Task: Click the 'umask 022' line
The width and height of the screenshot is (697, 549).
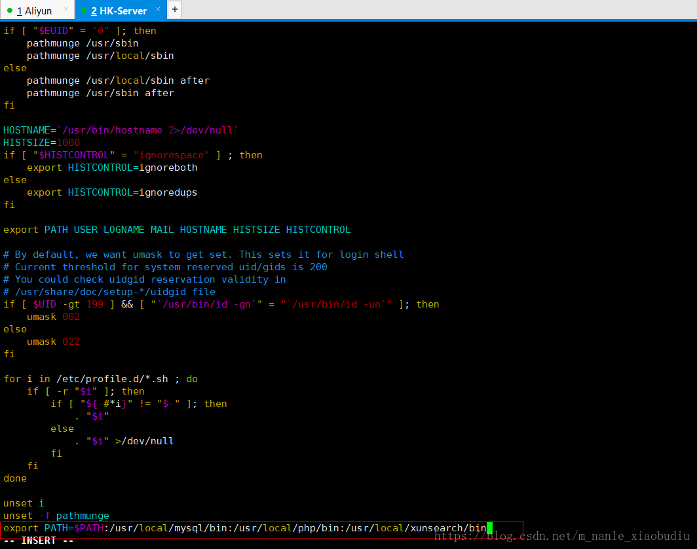Action: [x=53, y=342]
